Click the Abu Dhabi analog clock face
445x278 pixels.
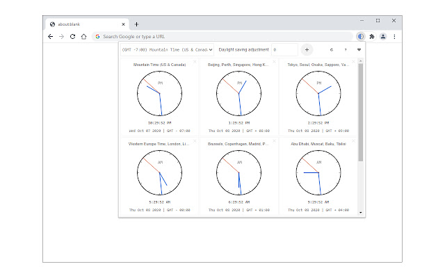[318, 172]
